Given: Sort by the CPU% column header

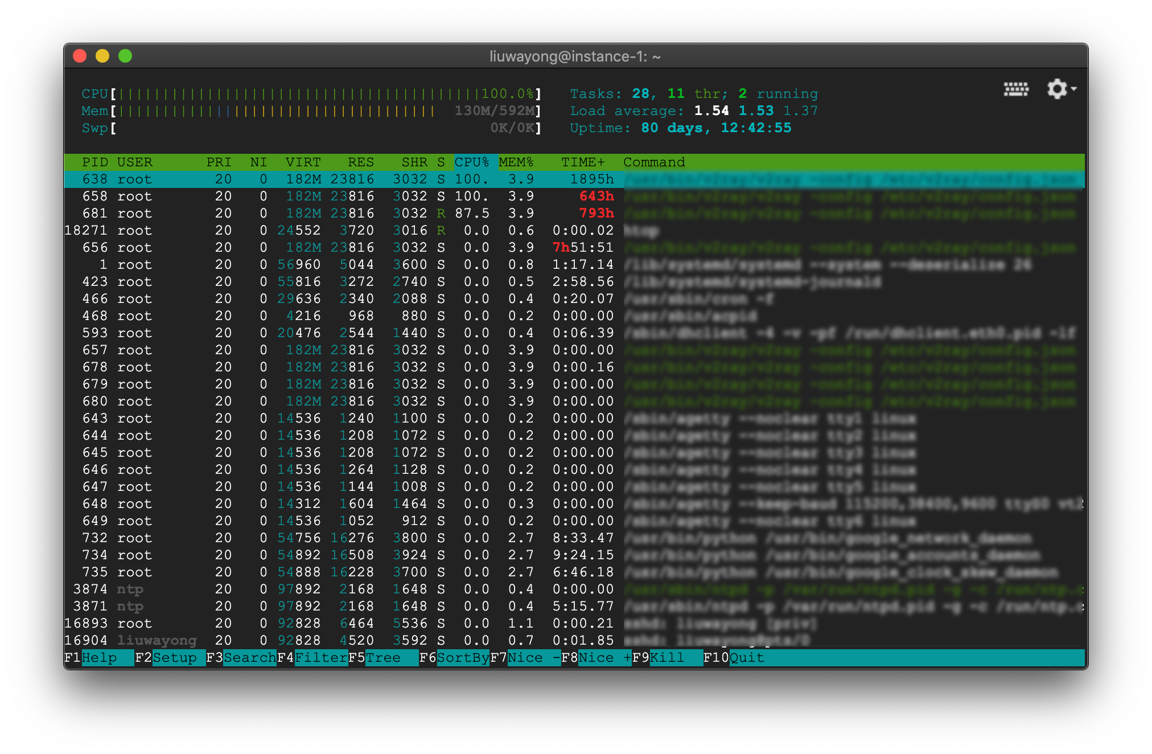Looking at the screenshot, I should click(472, 162).
